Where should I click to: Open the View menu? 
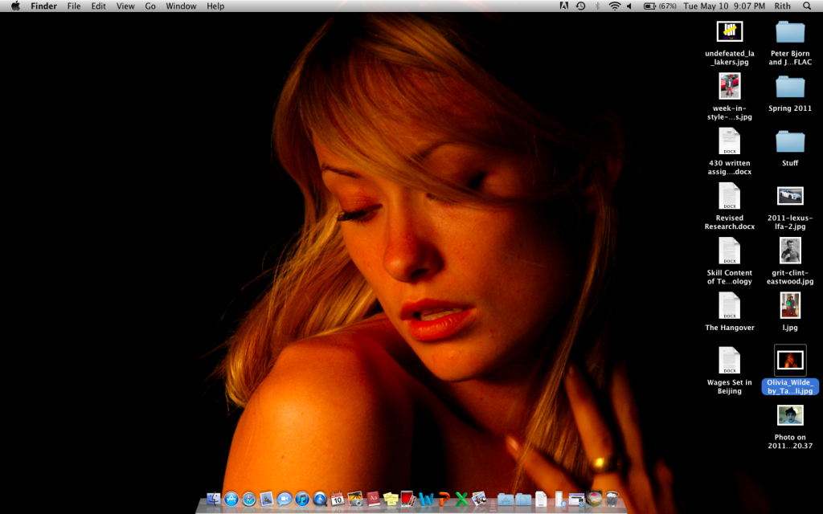pyautogui.click(x=125, y=6)
